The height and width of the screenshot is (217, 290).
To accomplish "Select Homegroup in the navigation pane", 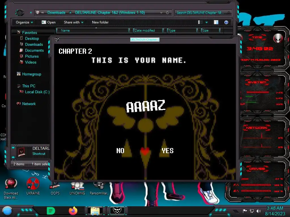I will click(32, 74).
